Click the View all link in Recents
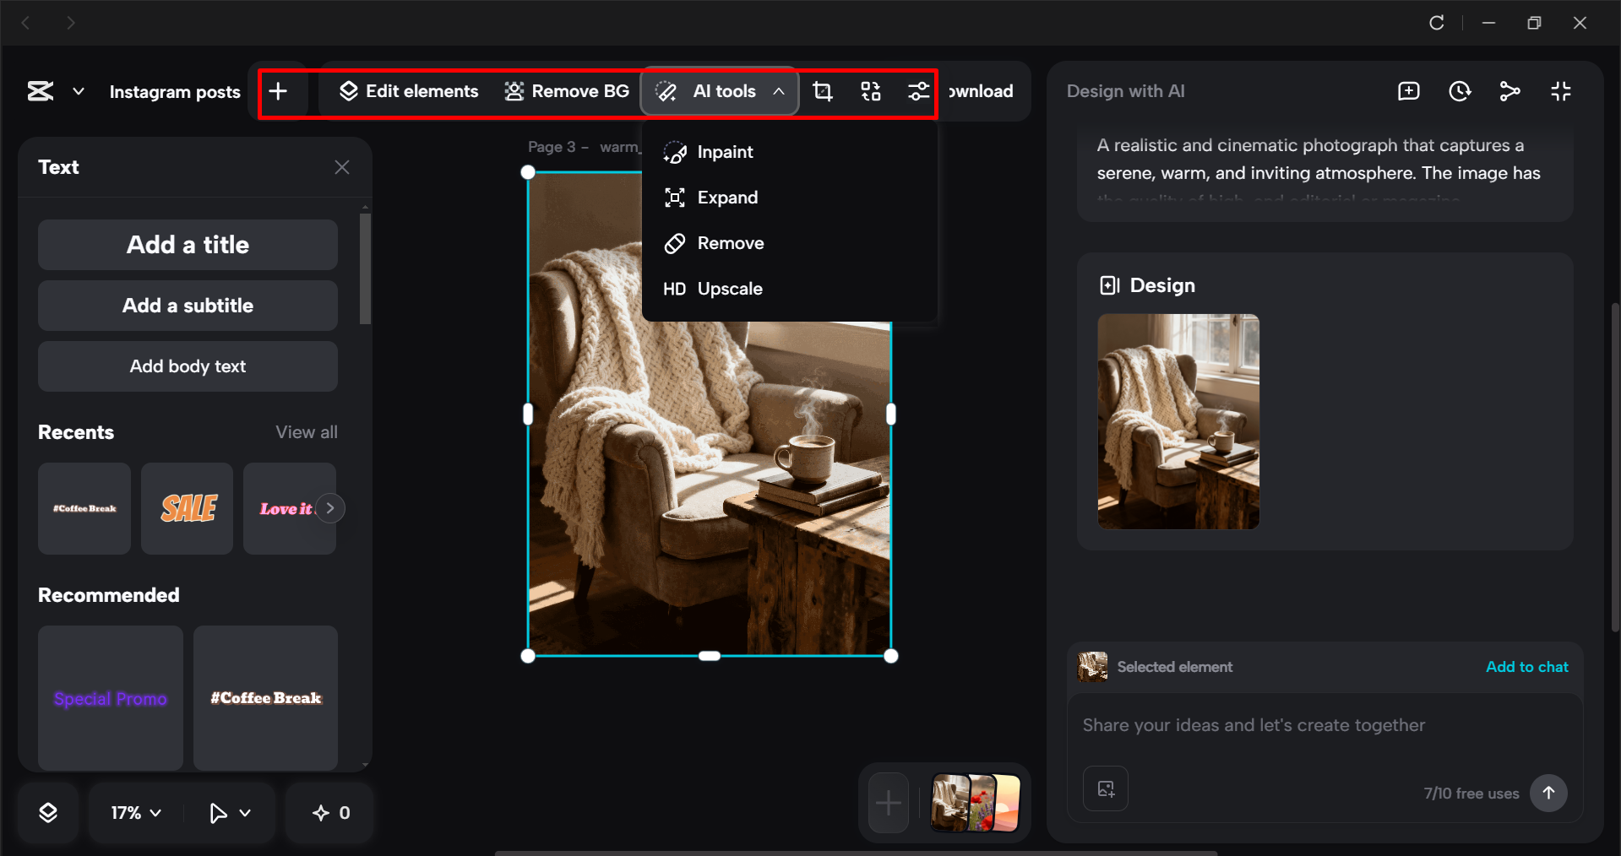Image resolution: width=1621 pixels, height=856 pixels. coord(306,431)
